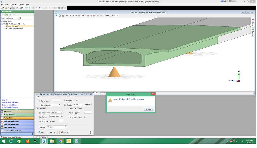Open the Structure Loads navigation panel

pos(17,128)
